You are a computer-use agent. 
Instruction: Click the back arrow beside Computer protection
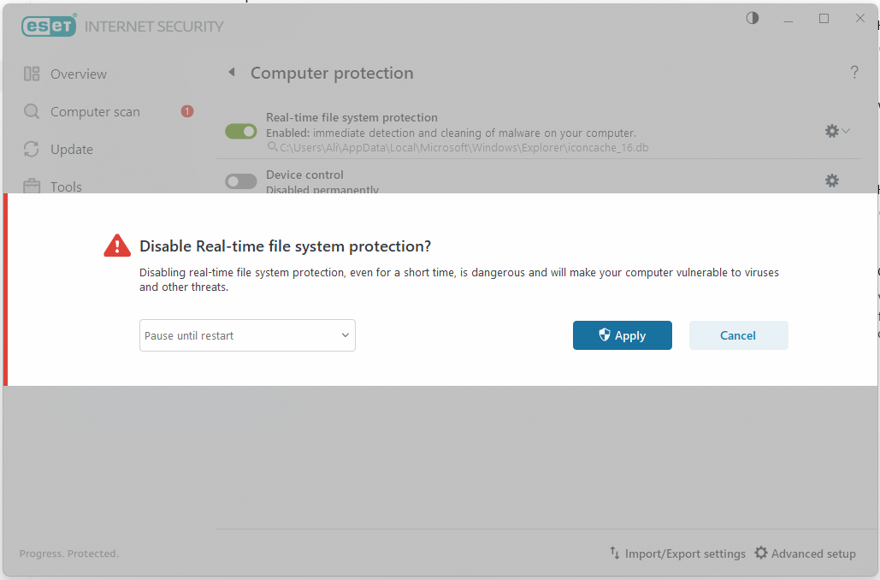(231, 73)
